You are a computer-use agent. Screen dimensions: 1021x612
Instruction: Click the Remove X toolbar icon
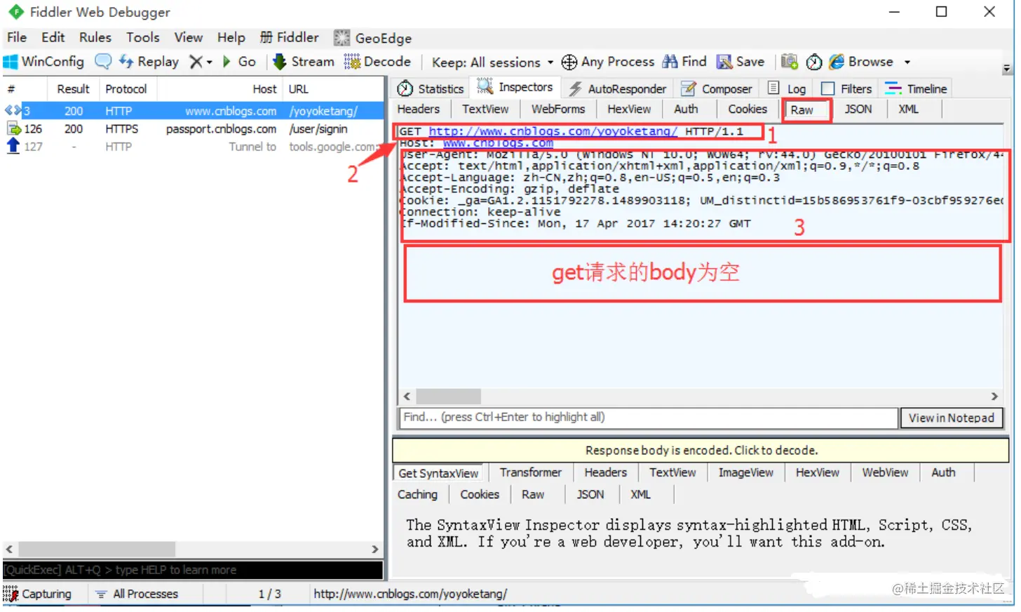[196, 62]
